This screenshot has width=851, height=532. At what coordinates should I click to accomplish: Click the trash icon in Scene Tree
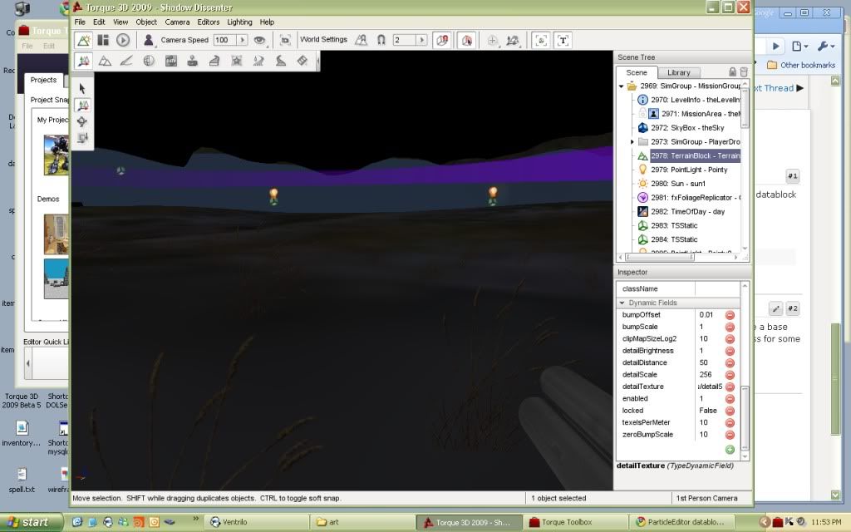coord(744,72)
